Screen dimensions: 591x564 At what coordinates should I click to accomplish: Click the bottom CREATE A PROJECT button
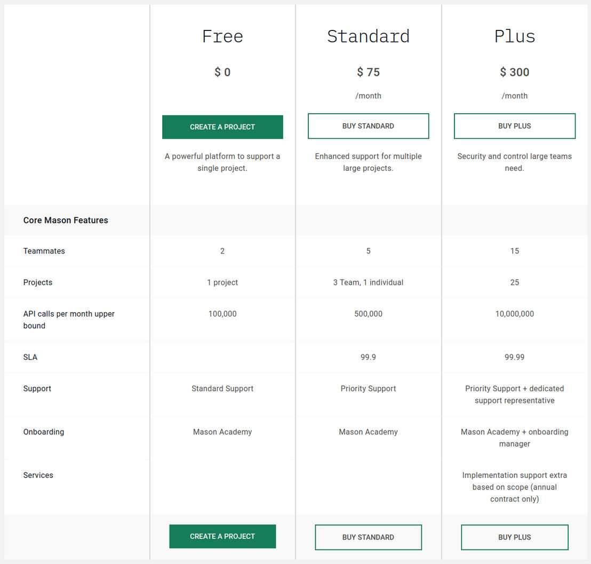pos(222,536)
